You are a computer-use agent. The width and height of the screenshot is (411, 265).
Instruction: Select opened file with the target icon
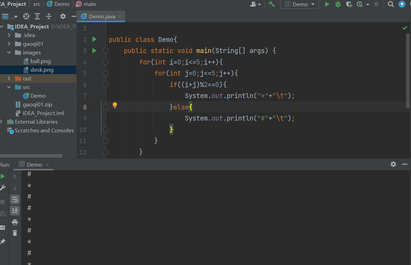point(26,17)
